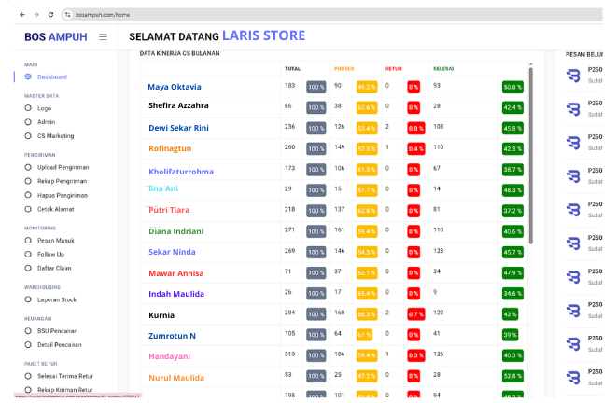Click the circle icon beside Upload Pengiriman
This screenshot has height=403, width=616.
click(28, 167)
